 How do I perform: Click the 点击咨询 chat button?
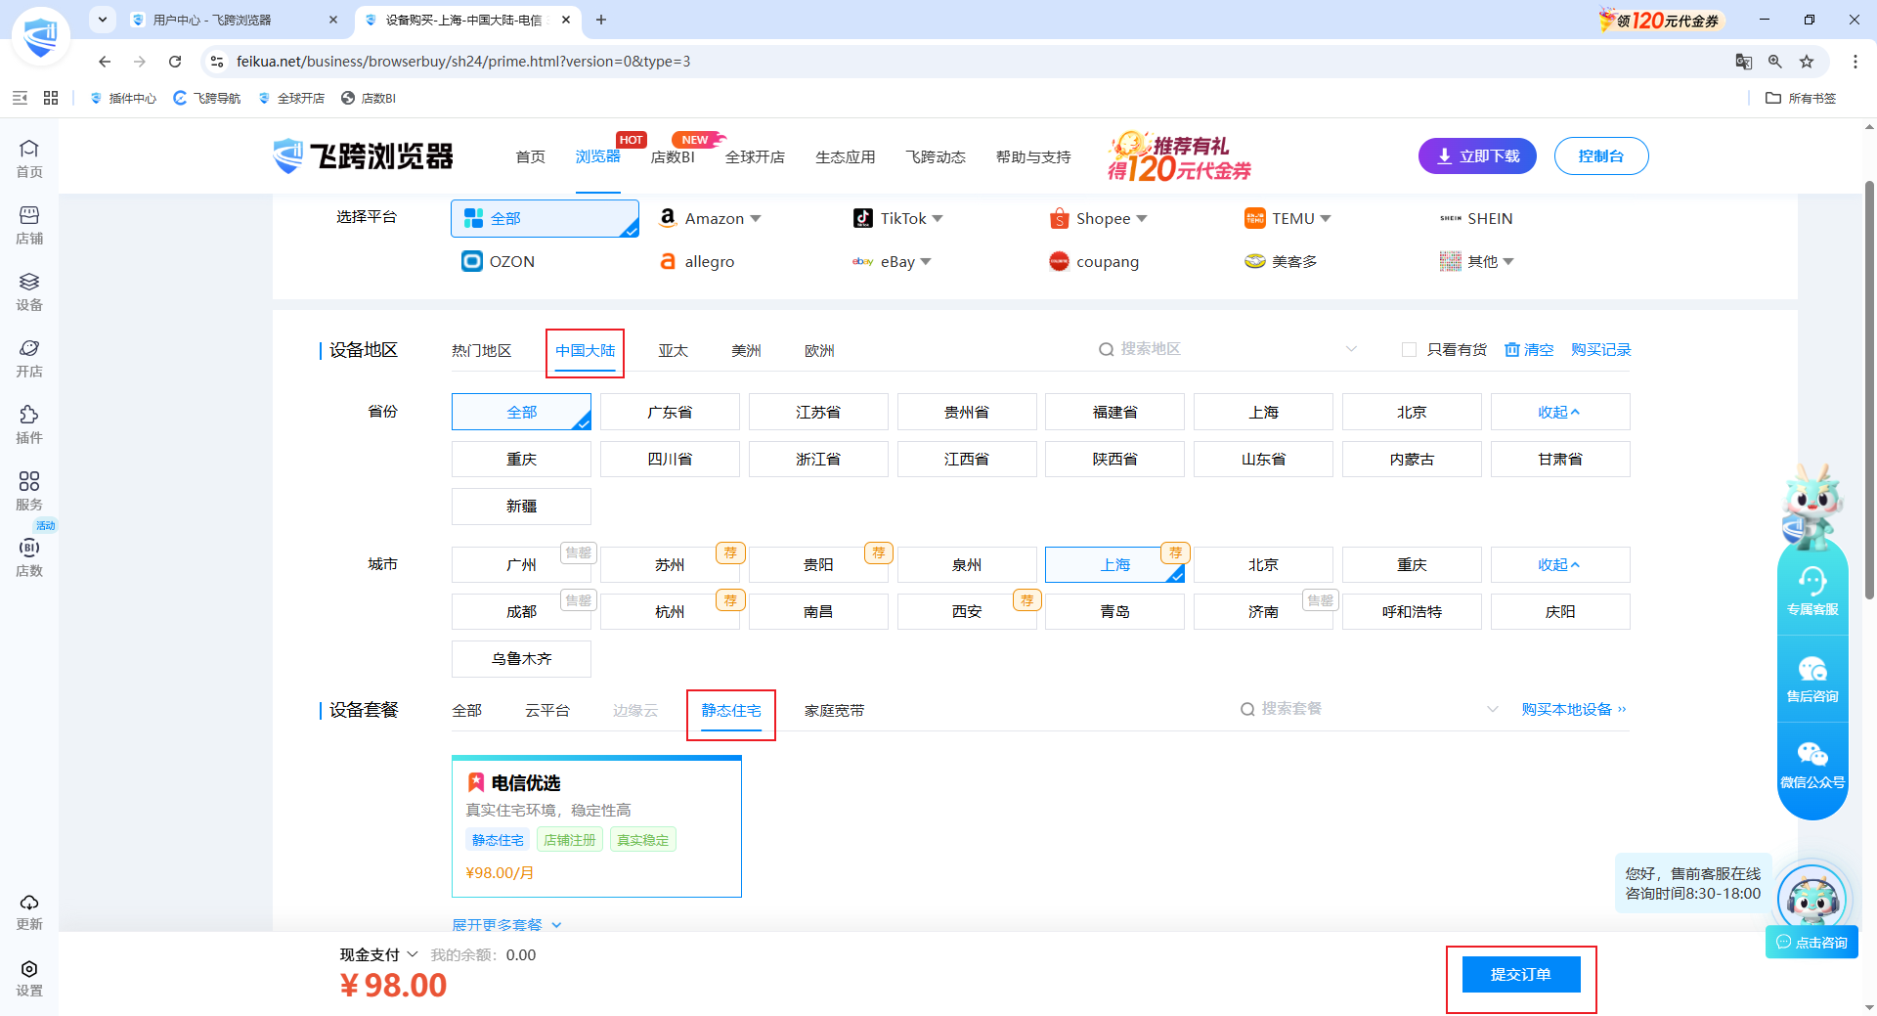[x=1812, y=943]
